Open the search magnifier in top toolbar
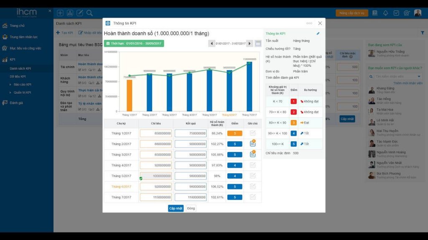This screenshot has height=240, width=428. coord(89,13)
